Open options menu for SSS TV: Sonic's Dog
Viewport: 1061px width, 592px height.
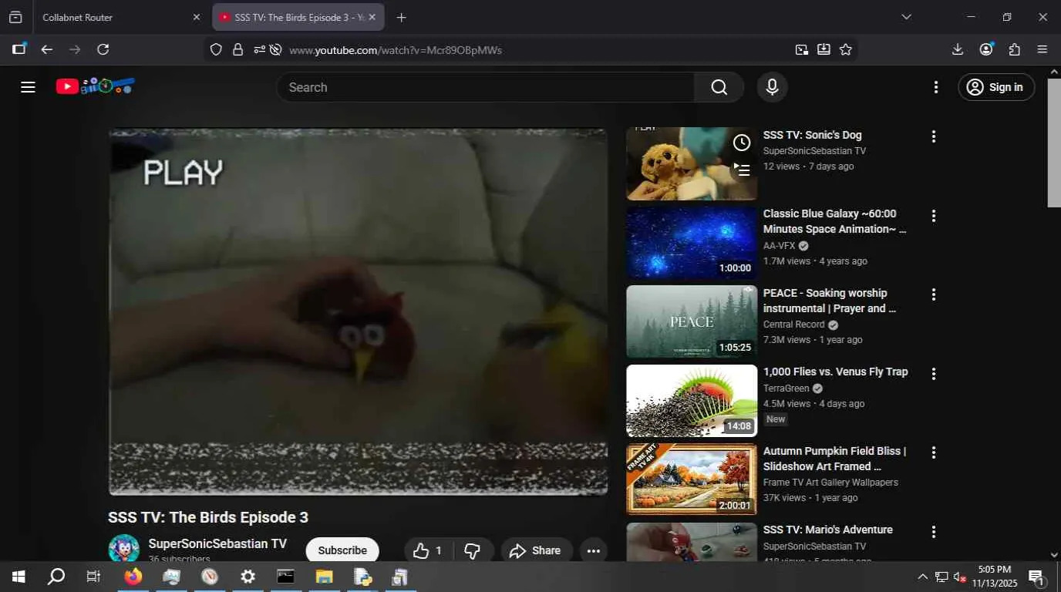coord(933,136)
